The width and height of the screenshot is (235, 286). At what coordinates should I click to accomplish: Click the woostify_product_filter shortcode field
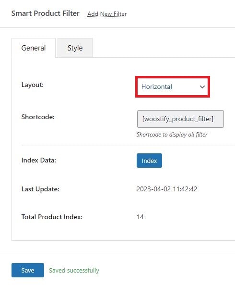[x=180, y=119]
